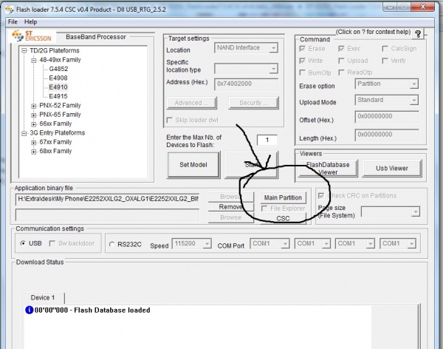The width and height of the screenshot is (443, 349).
Task: Toggle the Verify checkbox
Action: click(385, 61)
